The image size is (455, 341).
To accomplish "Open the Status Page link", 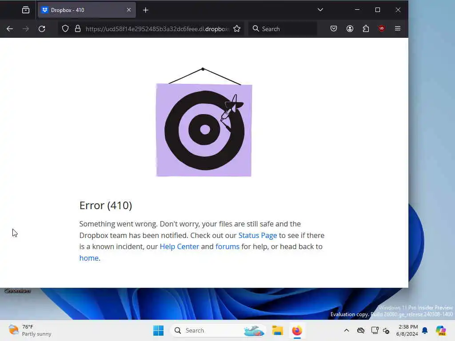I will pos(258,235).
